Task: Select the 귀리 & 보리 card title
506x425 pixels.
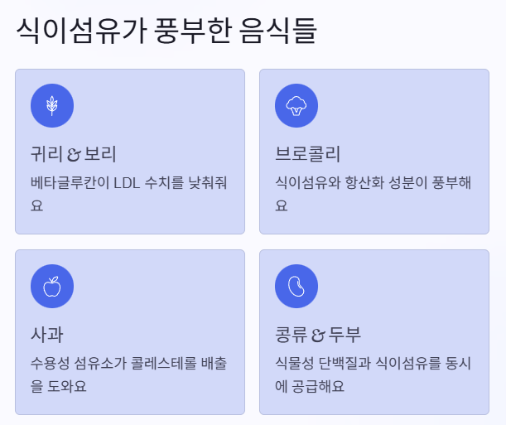Action: click(73, 154)
